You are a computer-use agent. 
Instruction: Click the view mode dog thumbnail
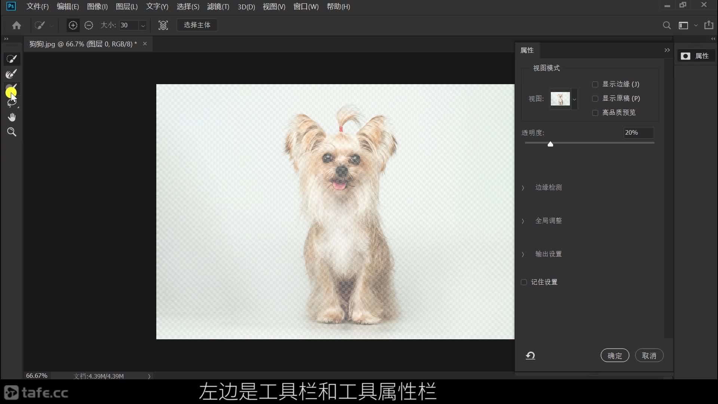click(x=560, y=99)
